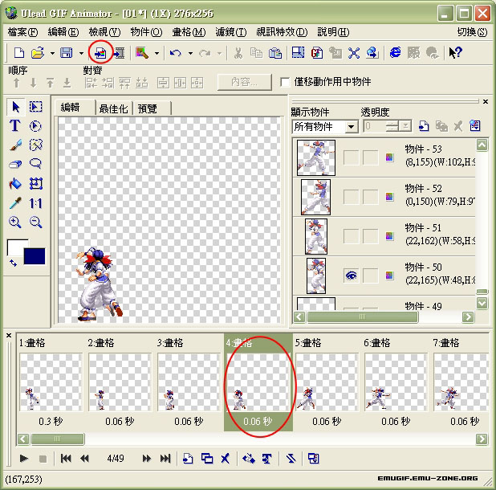Select the Fill bucket tool
496x490 pixels.
click(x=15, y=183)
